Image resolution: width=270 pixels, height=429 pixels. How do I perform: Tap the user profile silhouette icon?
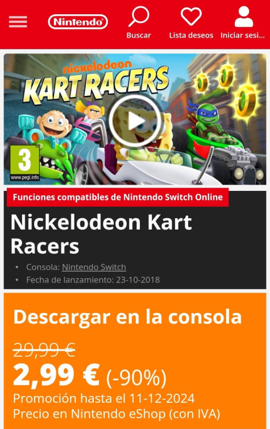tap(244, 16)
